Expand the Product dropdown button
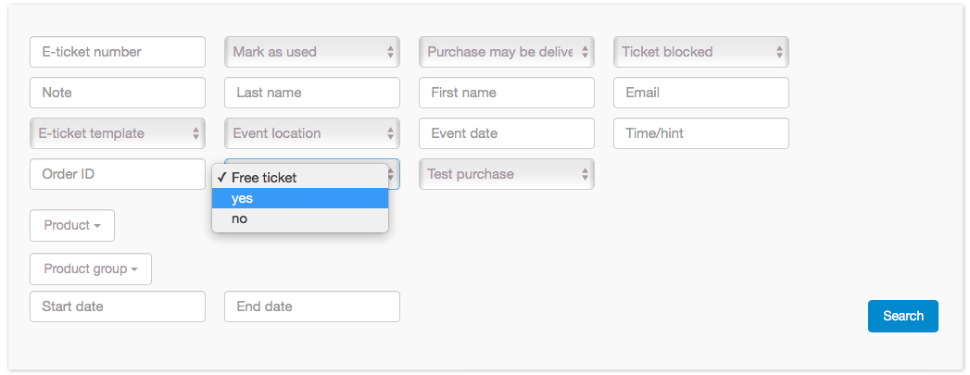Image resolution: width=970 pixels, height=375 pixels. [72, 225]
